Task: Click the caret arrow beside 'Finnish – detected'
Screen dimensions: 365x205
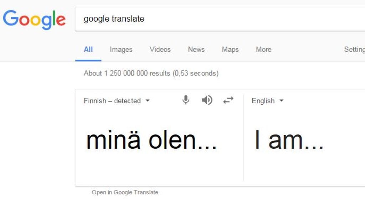Action: [148, 101]
